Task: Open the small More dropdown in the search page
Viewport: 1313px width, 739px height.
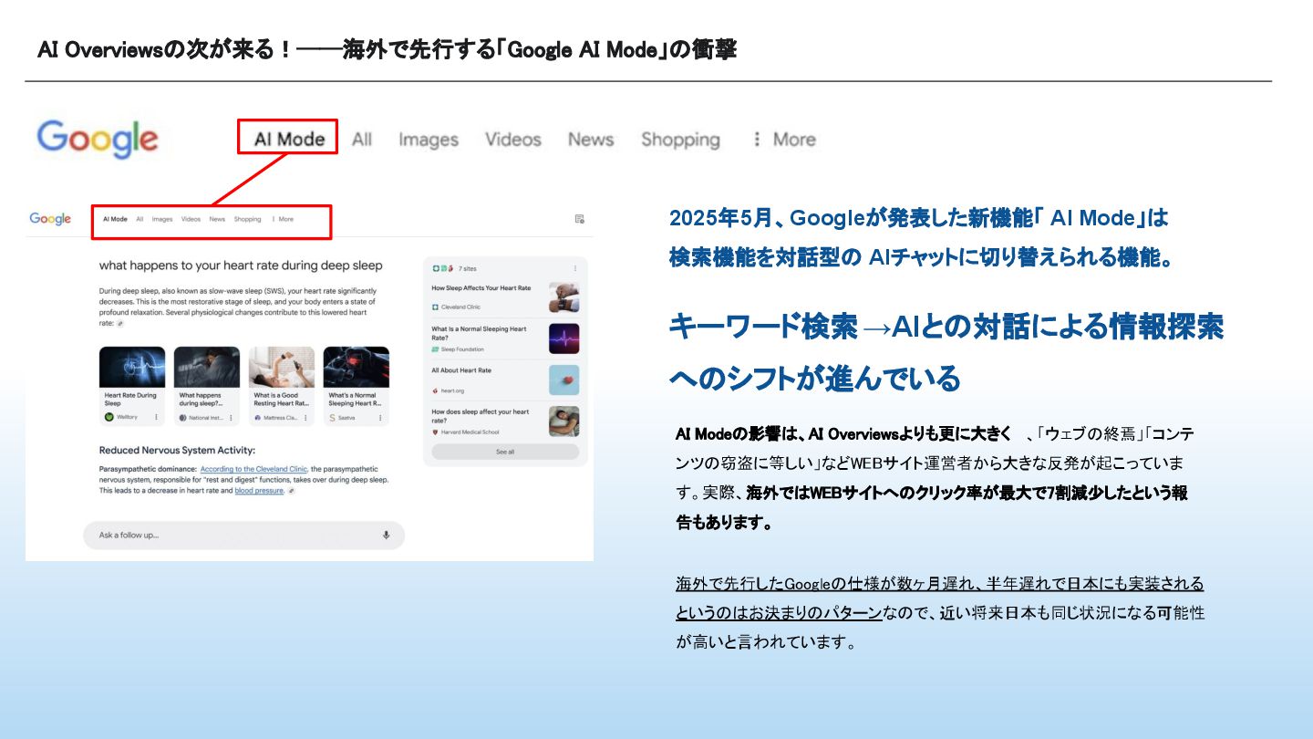Action: [284, 219]
